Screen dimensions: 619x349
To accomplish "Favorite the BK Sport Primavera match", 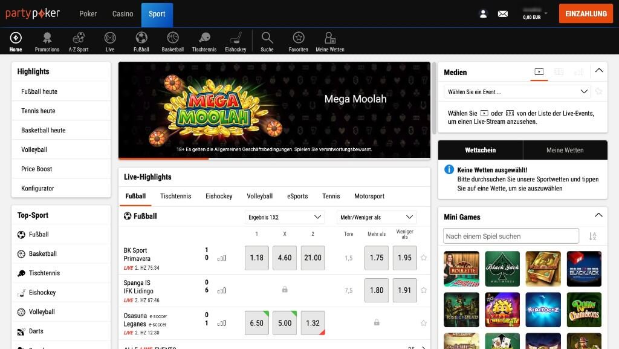I will coord(424,258).
